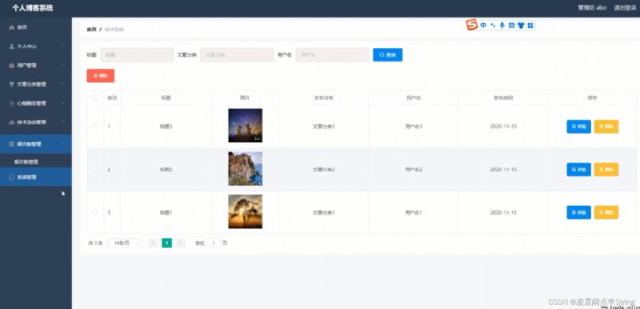The image size is (640, 309).
Task: Click the Sogou microphone voice input icon
Action: (502, 26)
